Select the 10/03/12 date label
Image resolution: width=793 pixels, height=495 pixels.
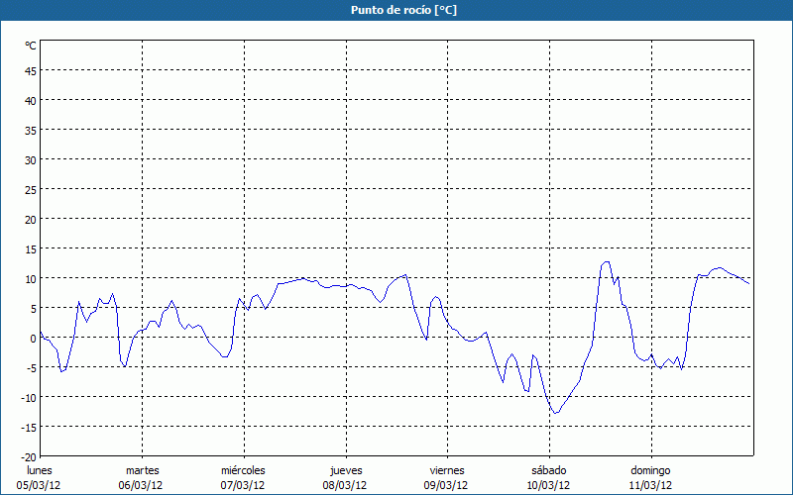click(x=548, y=485)
